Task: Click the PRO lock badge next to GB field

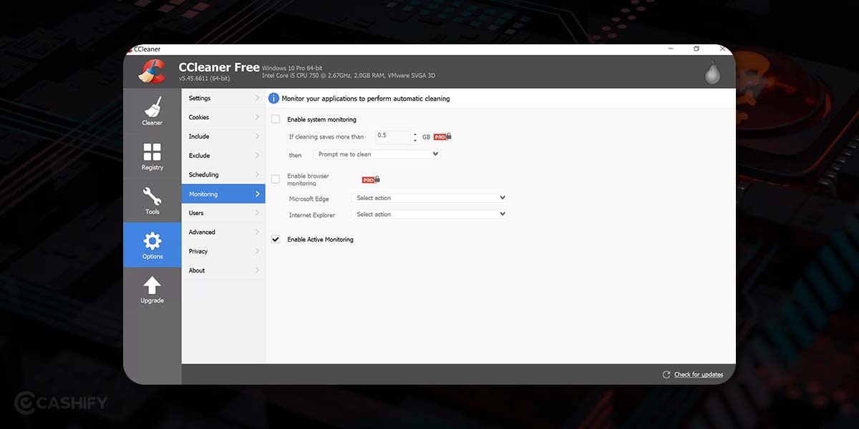Action: click(442, 136)
